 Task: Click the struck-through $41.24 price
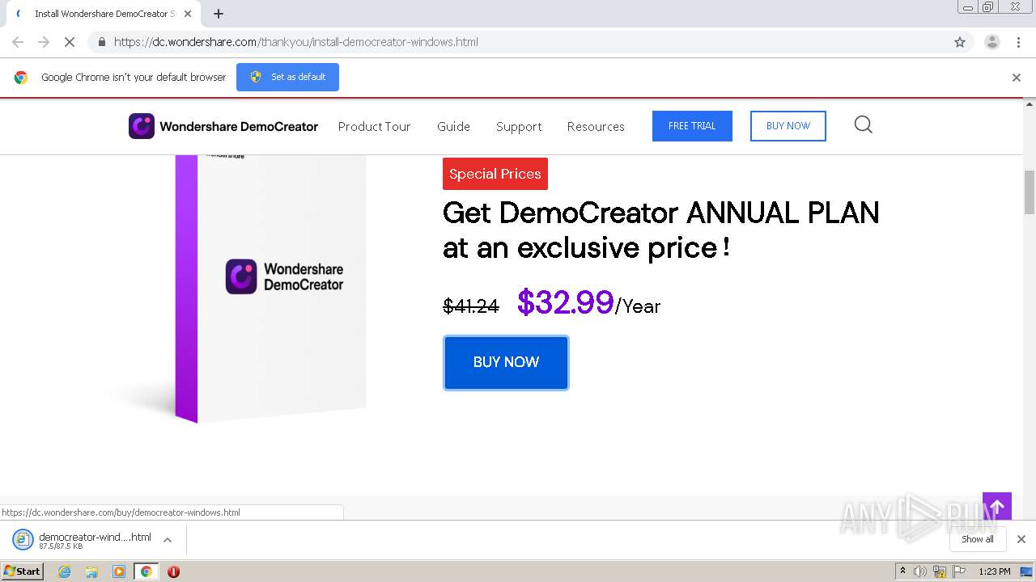(x=471, y=306)
